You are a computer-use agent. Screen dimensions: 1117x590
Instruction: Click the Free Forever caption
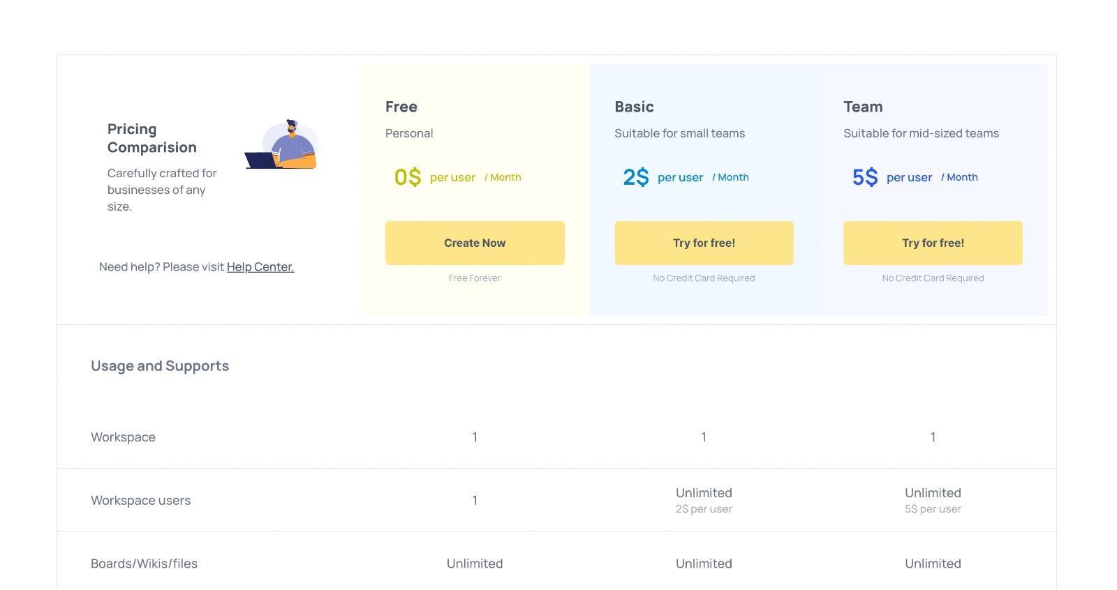click(x=475, y=278)
